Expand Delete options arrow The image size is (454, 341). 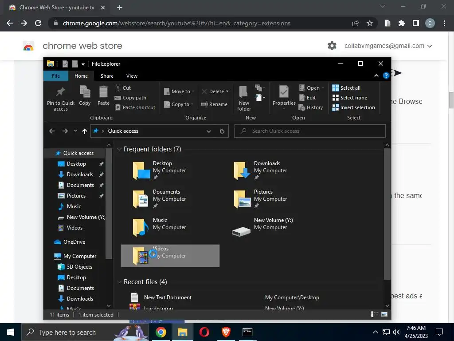coord(227,91)
